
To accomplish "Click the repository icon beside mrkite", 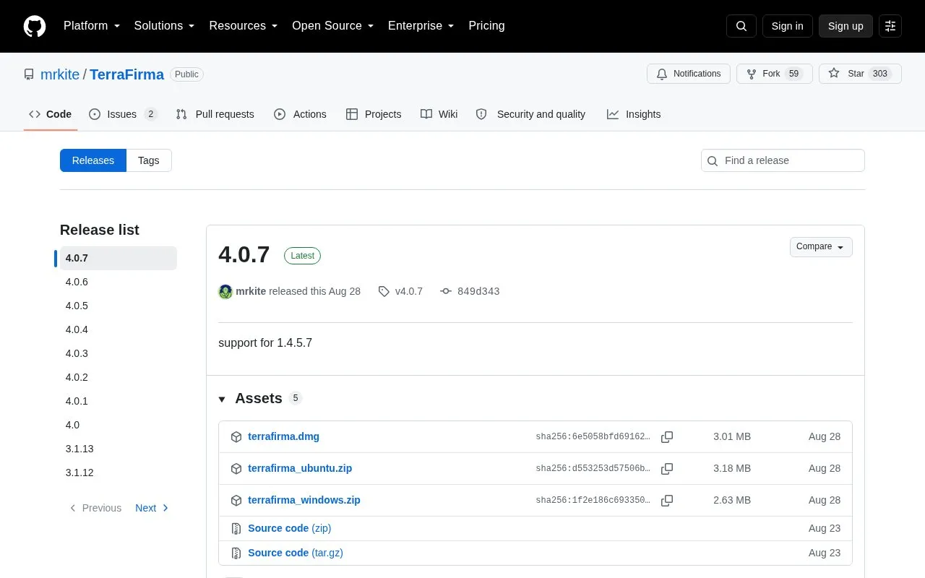I will pyautogui.click(x=29, y=74).
